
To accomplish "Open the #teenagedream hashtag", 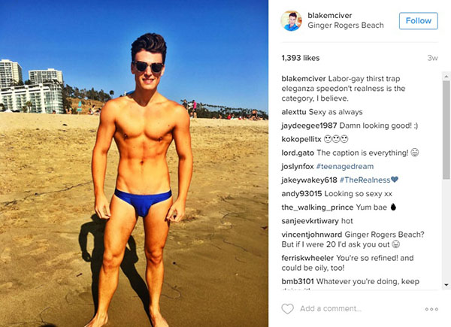I will pyautogui.click(x=345, y=166).
